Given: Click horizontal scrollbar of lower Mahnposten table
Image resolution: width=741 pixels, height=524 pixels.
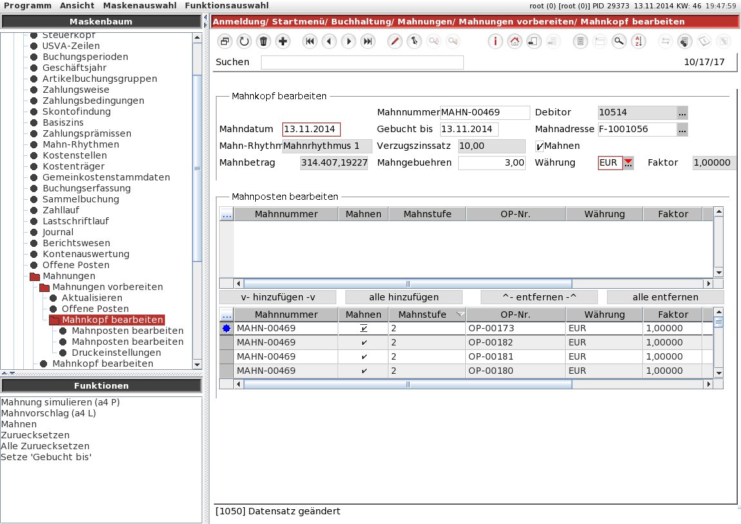Looking at the screenshot, I should click(407, 384).
